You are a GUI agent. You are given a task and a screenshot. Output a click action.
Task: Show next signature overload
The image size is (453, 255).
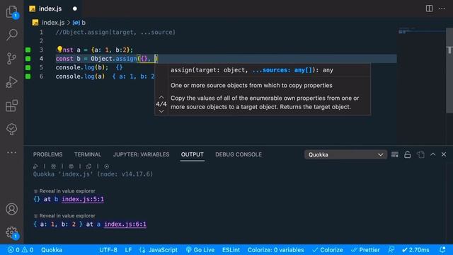pyautogui.click(x=161, y=111)
